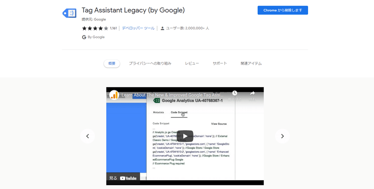Click the 提供元: Google text

[x=94, y=20]
